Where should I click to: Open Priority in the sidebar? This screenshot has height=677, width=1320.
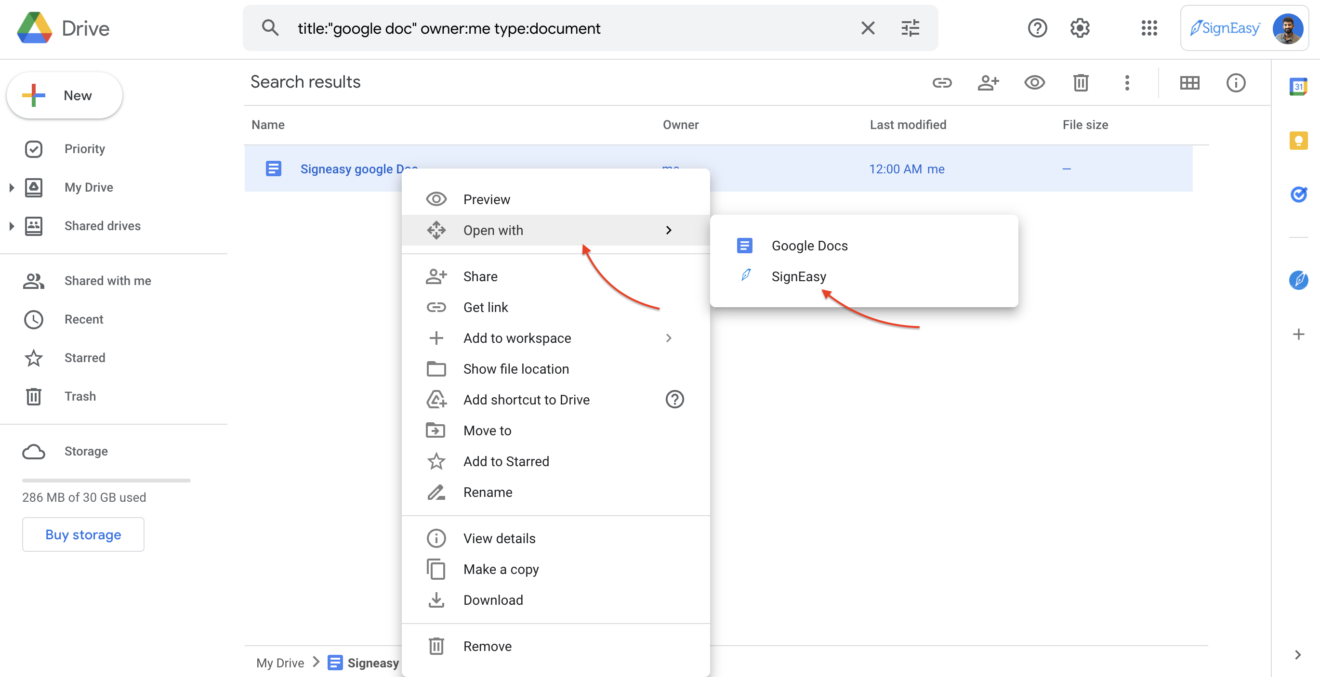tap(85, 149)
